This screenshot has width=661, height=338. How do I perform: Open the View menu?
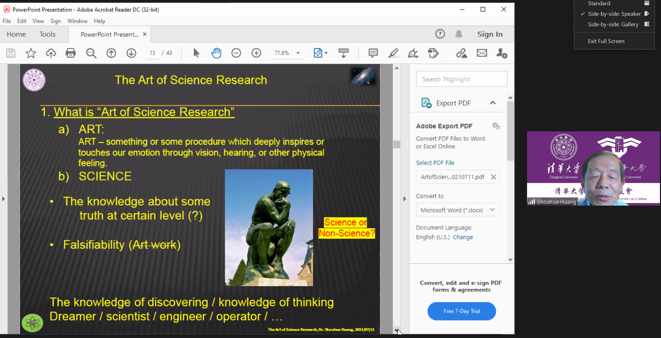[38, 21]
